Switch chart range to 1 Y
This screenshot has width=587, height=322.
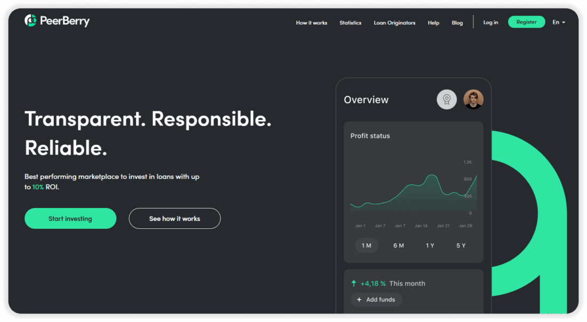coord(430,245)
